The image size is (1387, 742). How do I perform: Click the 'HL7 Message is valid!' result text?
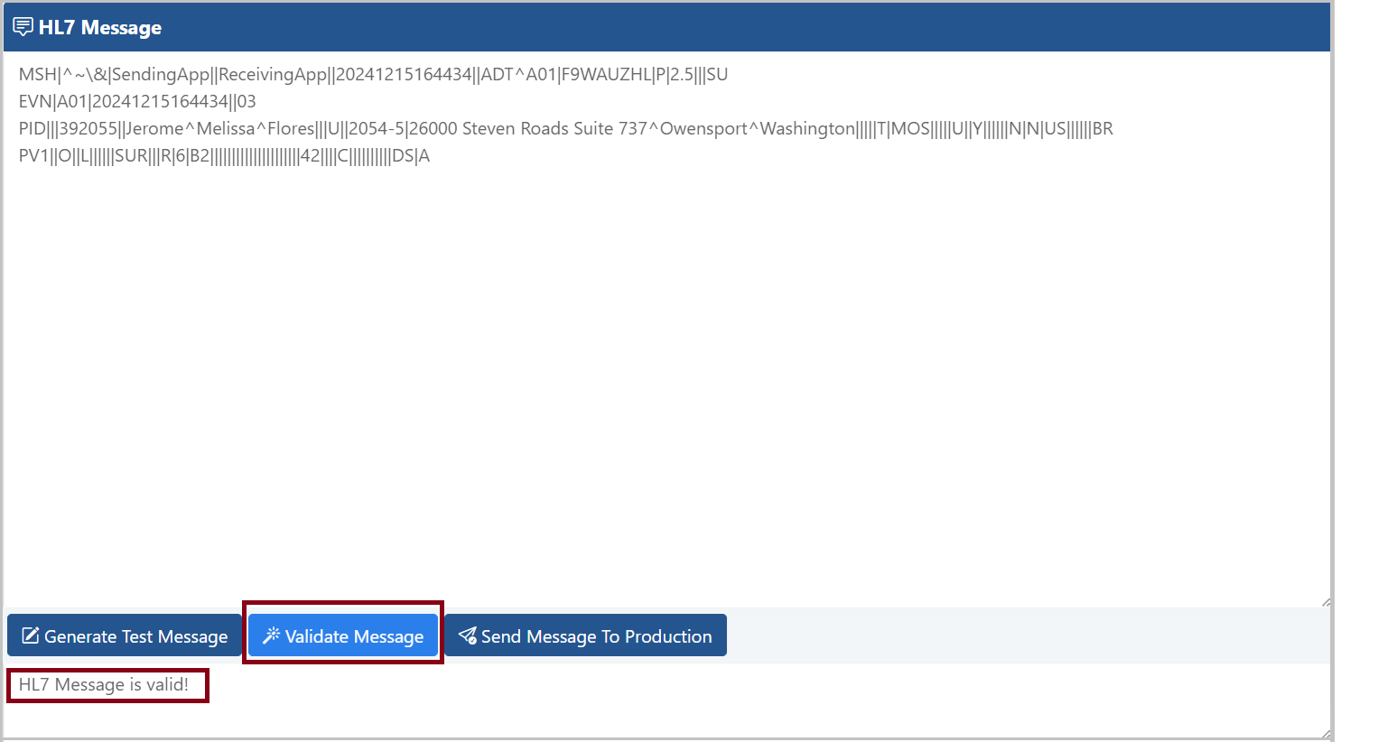[x=104, y=685]
